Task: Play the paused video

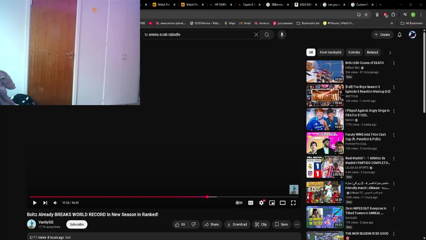Action: coord(35,203)
